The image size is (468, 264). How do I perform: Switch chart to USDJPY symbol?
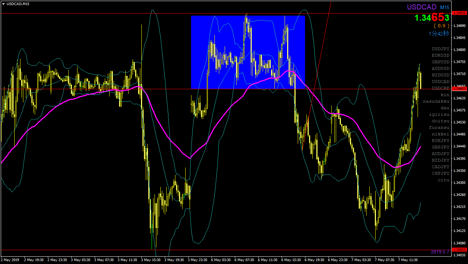pos(441,49)
